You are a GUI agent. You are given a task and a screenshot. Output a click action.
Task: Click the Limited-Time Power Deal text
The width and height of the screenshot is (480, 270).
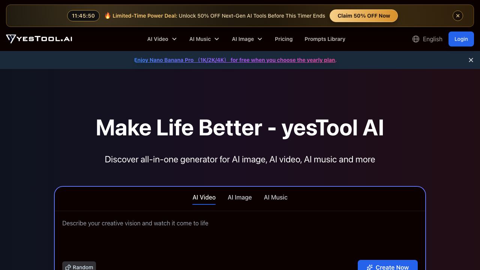point(145,16)
